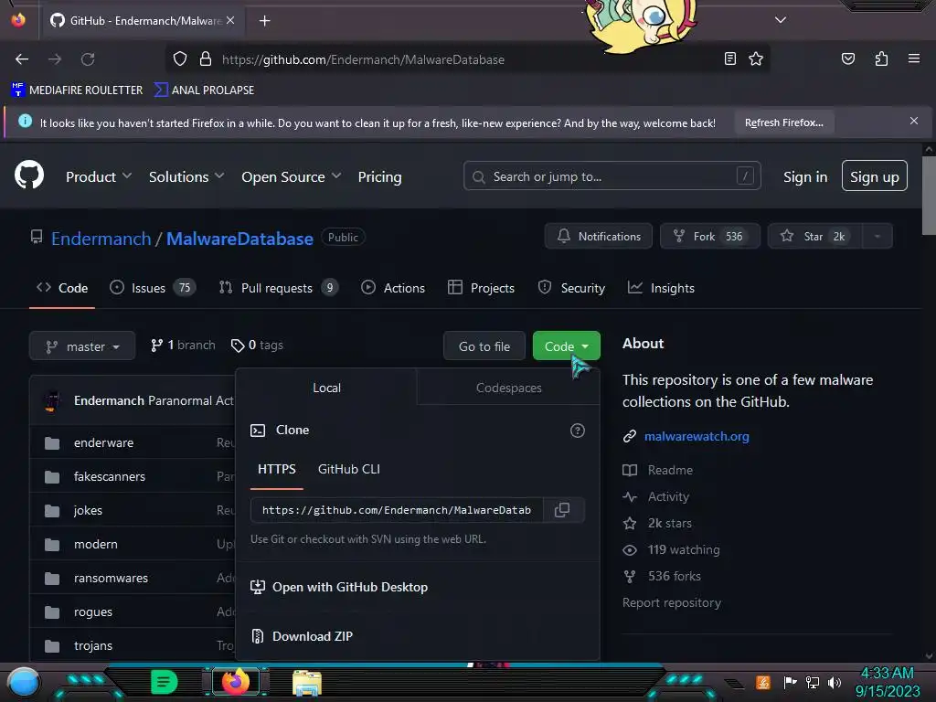The height and width of the screenshot is (702, 936).
Task: Click the Readme book icon
Action: pos(629,471)
